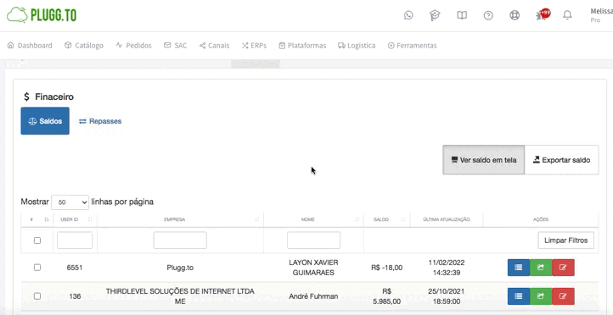Click red edit button for THIRDLEVEL row
The width and height of the screenshot is (613, 315).
[x=564, y=296]
